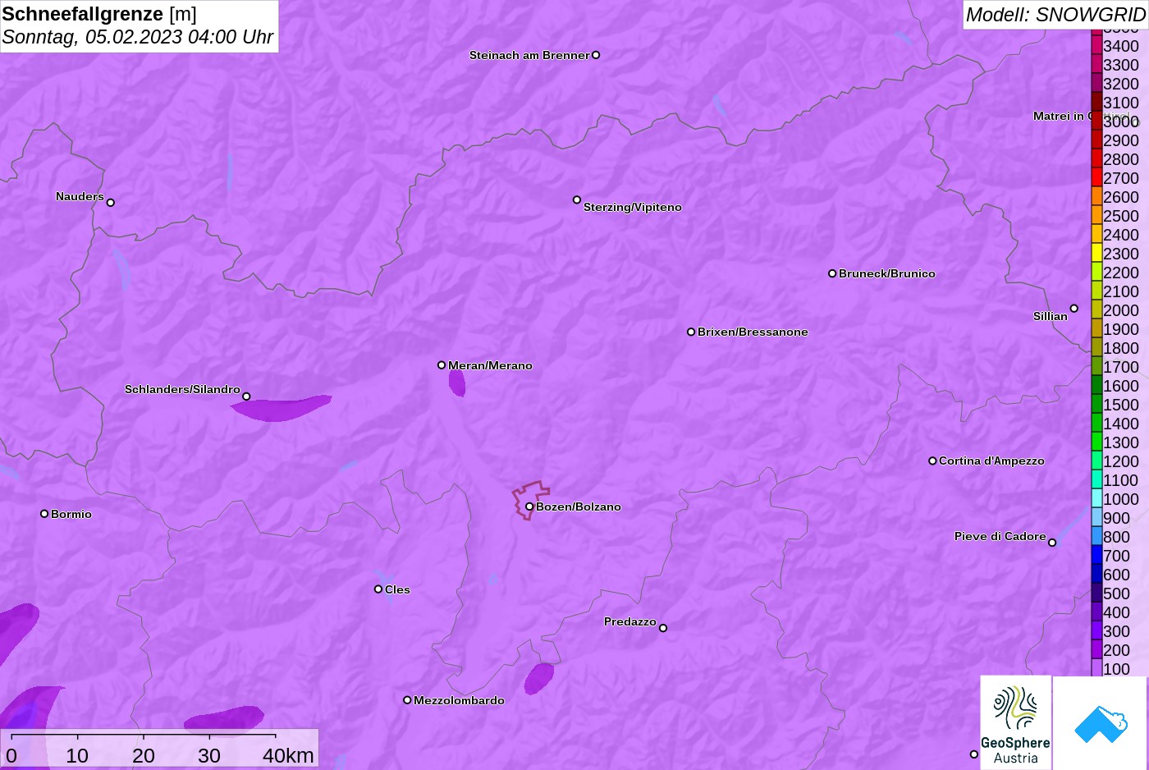Select the Schlanders/Silandro marker dot
The image size is (1149, 770).
246,396
